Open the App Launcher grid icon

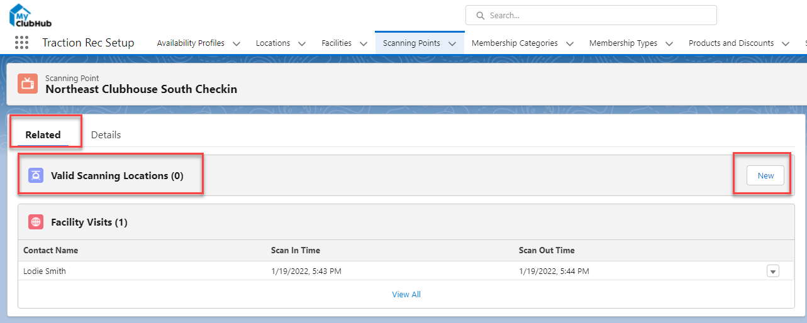21,43
